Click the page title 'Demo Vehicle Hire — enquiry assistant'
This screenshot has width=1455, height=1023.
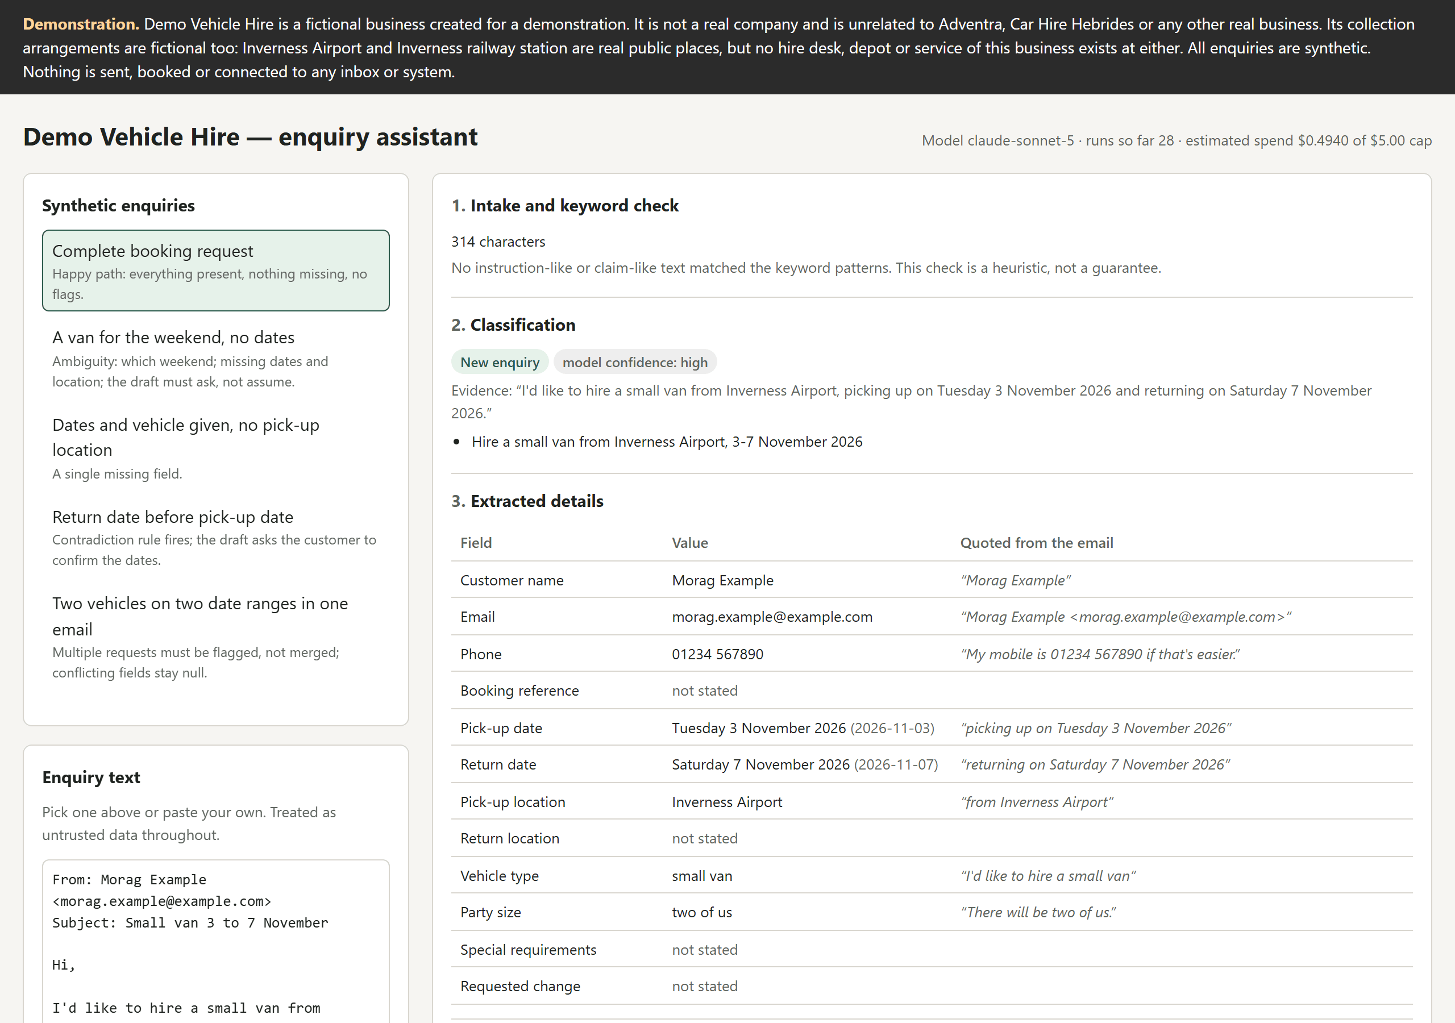point(250,138)
